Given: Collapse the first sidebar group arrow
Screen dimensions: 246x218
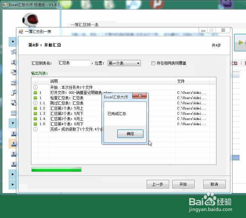Looking at the screenshot, I should (13, 42).
